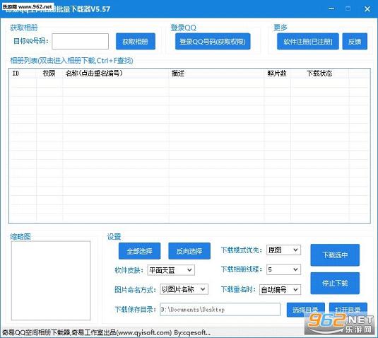Click the 权限 column header
This screenshot has width=378, height=338.
[x=49, y=74]
